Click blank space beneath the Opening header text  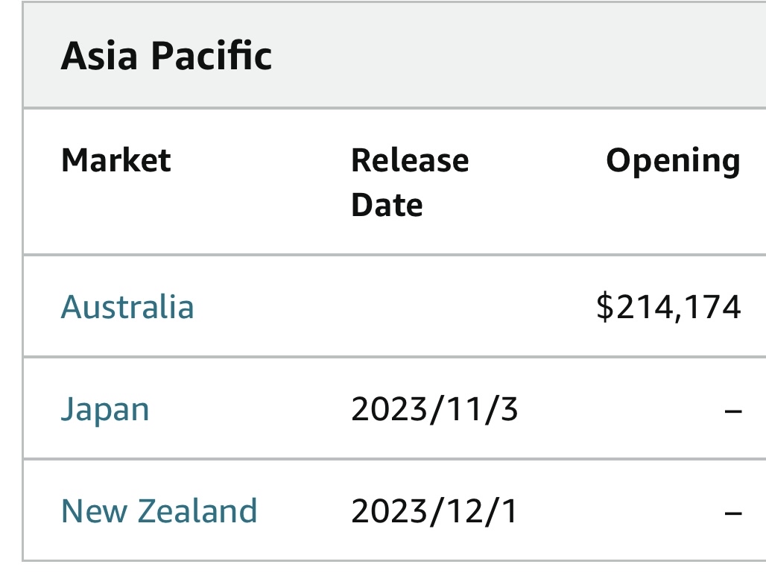pyautogui.click(x=673, y=216)
